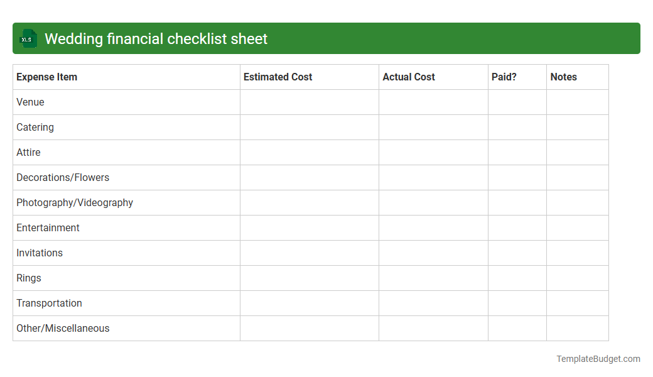Select the Expense Item column header
This screenshot has width=653, height=377.
46,77
